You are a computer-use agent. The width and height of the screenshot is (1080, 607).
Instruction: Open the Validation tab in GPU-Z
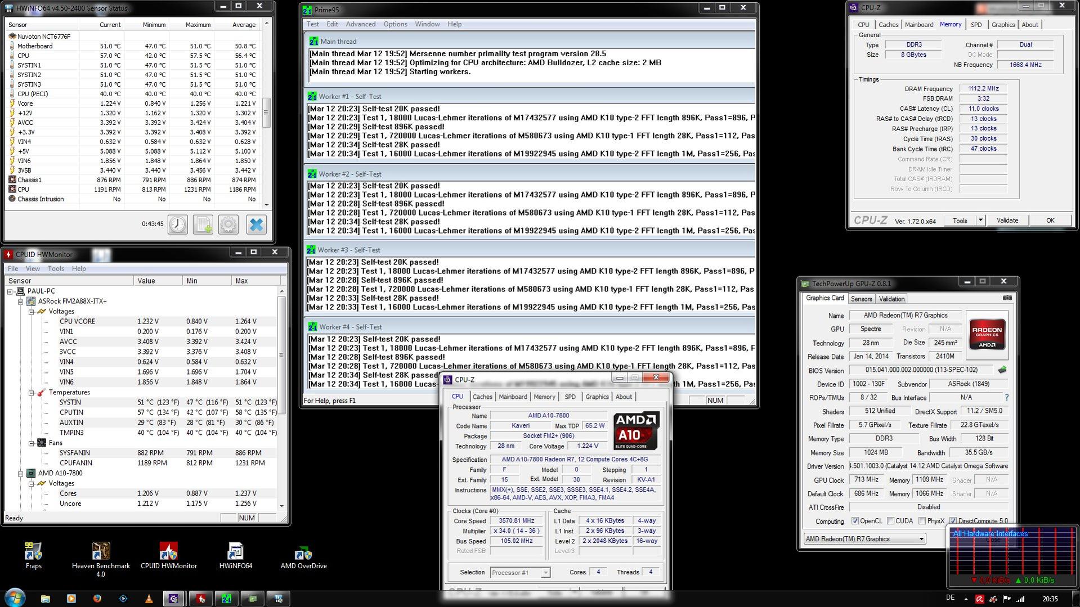[891, 299]
